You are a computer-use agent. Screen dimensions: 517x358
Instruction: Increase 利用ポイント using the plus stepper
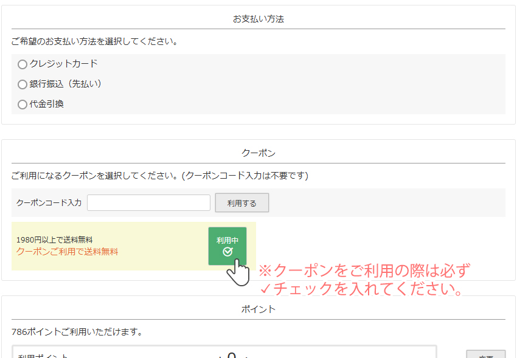(246, 354)
